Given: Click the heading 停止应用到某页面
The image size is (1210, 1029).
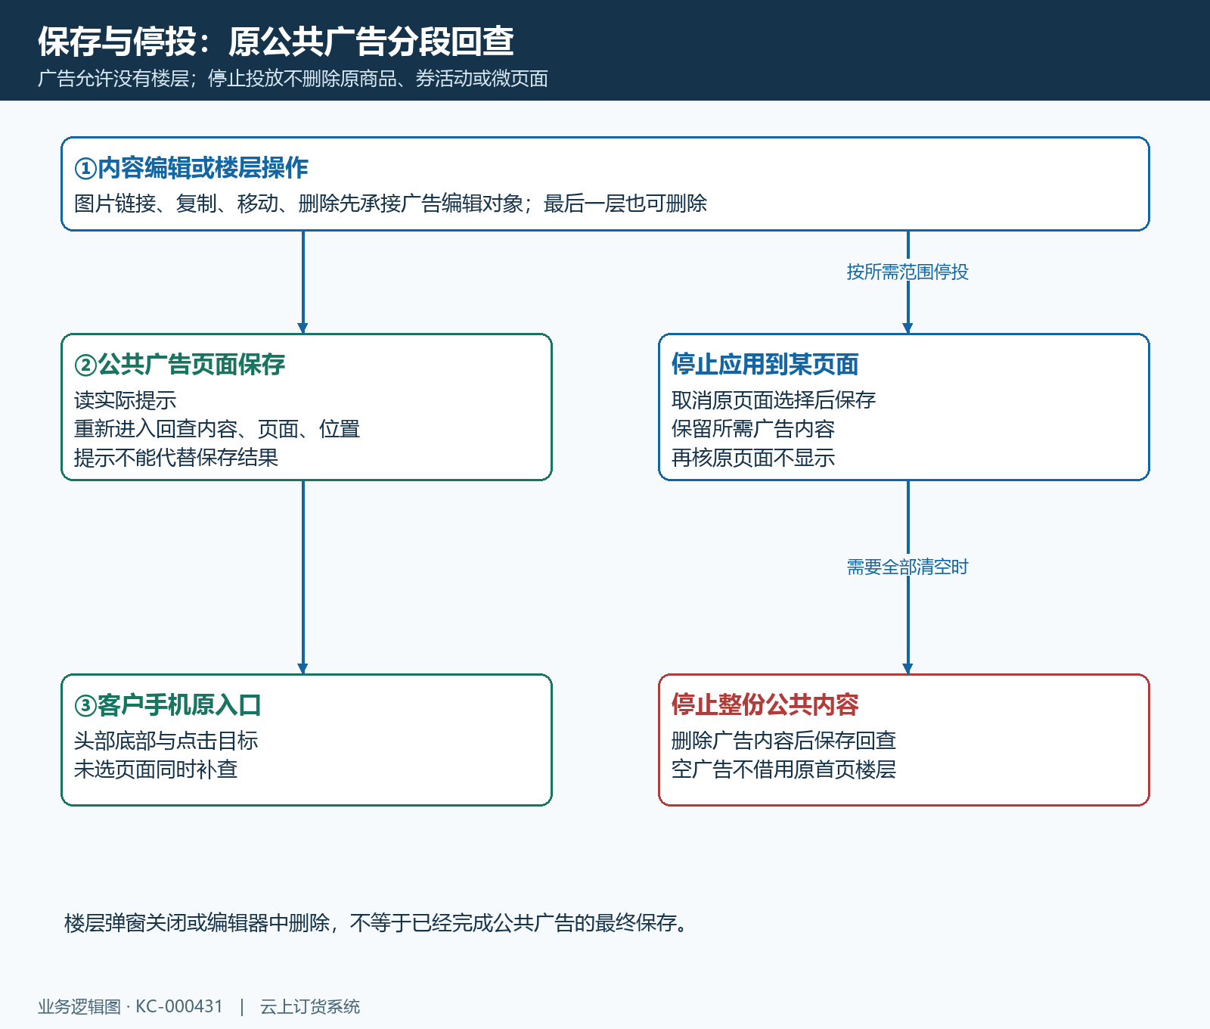Looking at the screenshot, I should click(765, 365).
